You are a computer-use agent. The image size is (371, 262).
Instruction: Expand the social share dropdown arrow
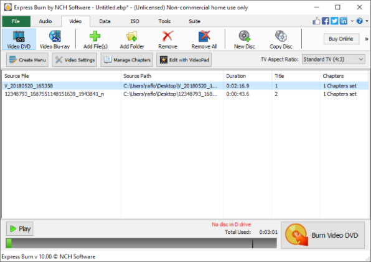[x=352, y=21]
